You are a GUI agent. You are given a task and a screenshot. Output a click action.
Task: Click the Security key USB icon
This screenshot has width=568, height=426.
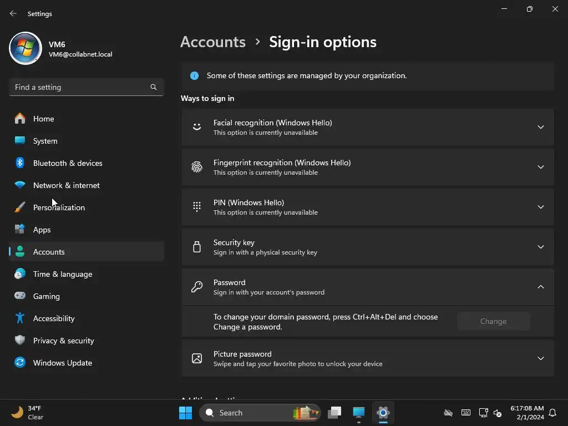(197, 247)
